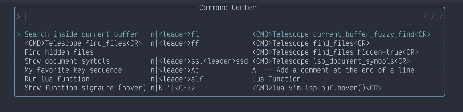Click the selection caret beside Search inside current buffer
This screenshot has height=112, width=463.
coord(18,34)
